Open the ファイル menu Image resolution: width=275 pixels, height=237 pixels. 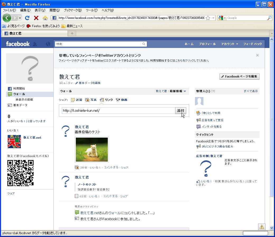pyautogui.click(x=9, y=10)
